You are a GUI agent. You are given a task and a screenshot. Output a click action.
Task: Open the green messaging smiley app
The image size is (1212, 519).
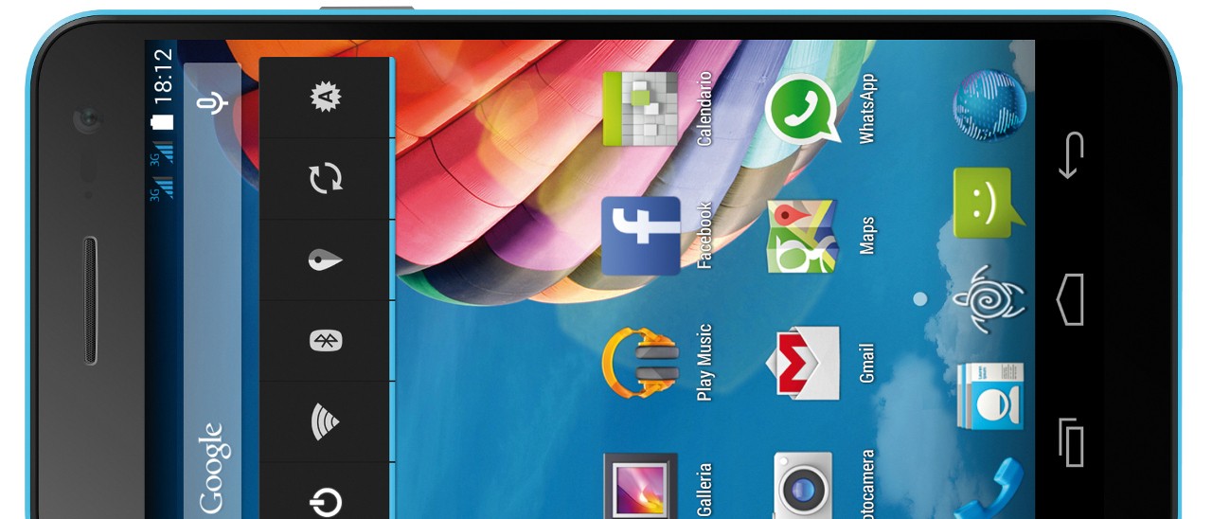click(989, 203)
